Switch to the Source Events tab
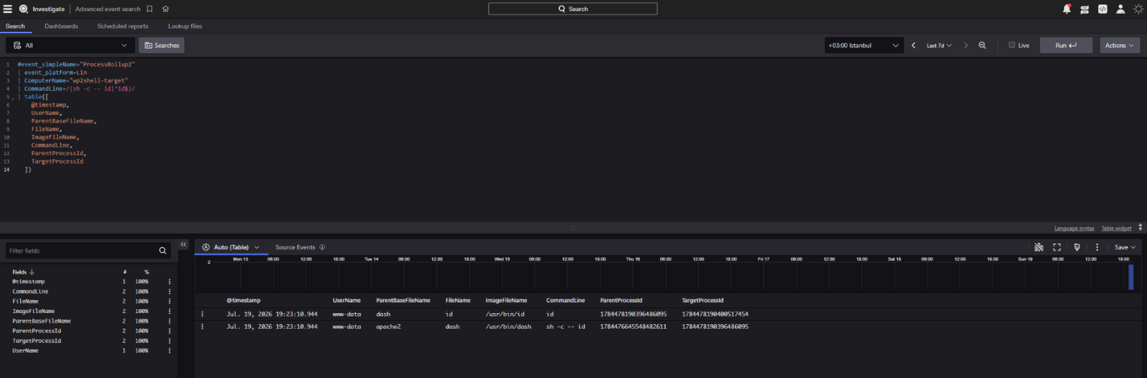Viewport: 1147px width, 378px height. point(295,247)
